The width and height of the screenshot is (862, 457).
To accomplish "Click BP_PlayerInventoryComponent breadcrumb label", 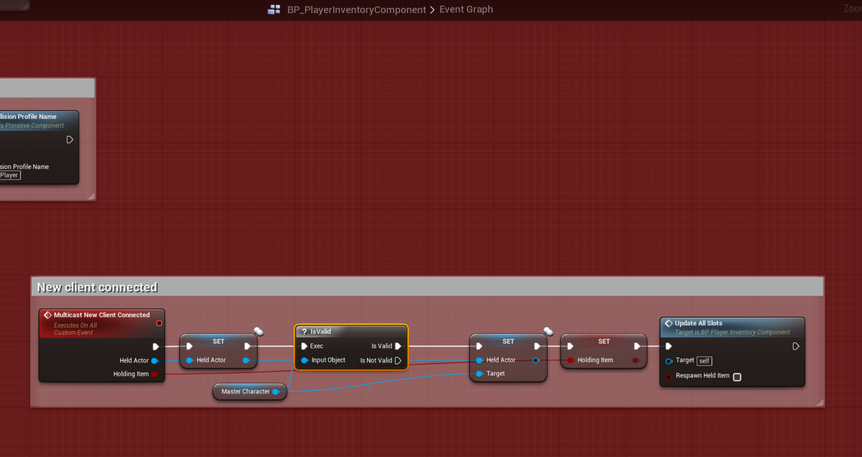I will (x=356, y=10).
